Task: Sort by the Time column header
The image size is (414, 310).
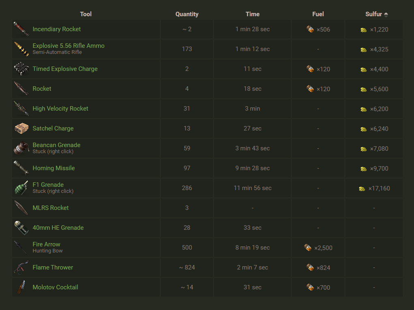Action: [x=252, y=14]
